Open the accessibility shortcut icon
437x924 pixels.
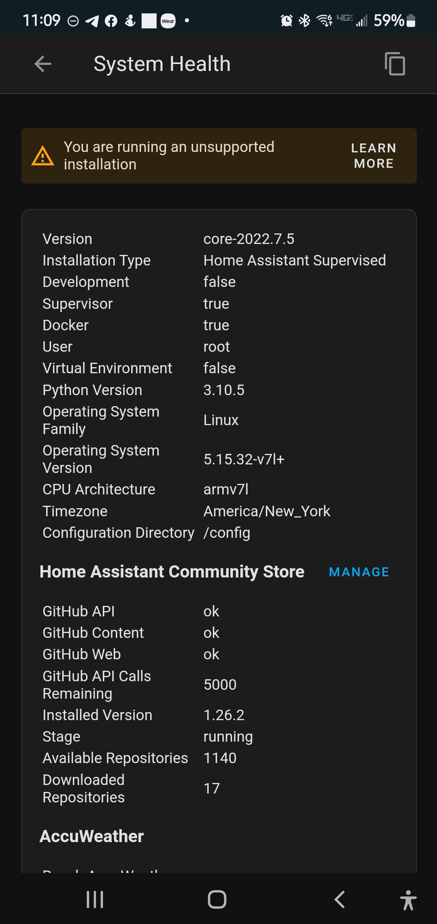coord(408,900)
